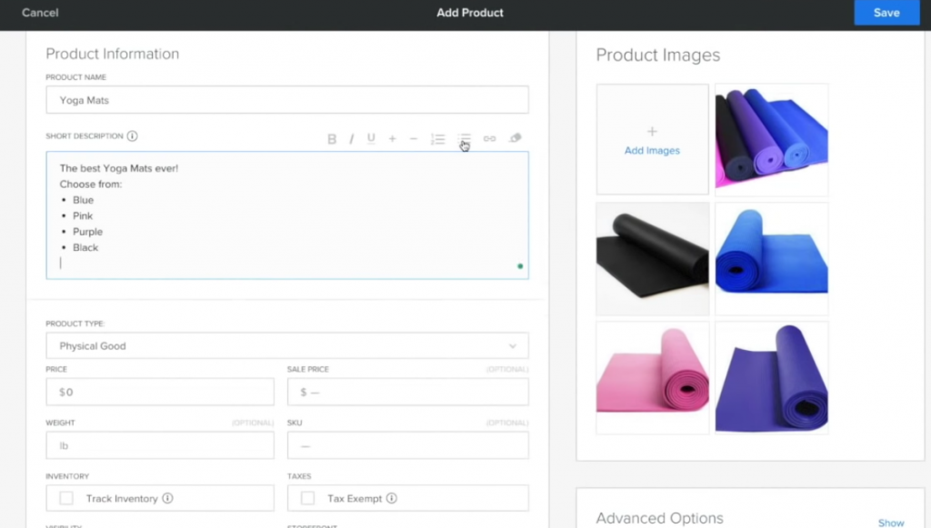
Task: Select the blue yoga mat image
Action: pos(771,259)
